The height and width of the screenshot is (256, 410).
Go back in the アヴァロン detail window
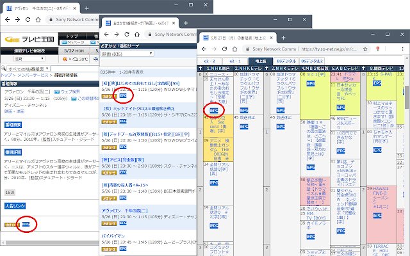(7, 20)
